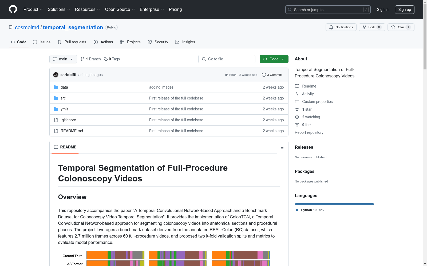427x266 pixels.
Task: Open the data folder
Action: coord(64,87)
